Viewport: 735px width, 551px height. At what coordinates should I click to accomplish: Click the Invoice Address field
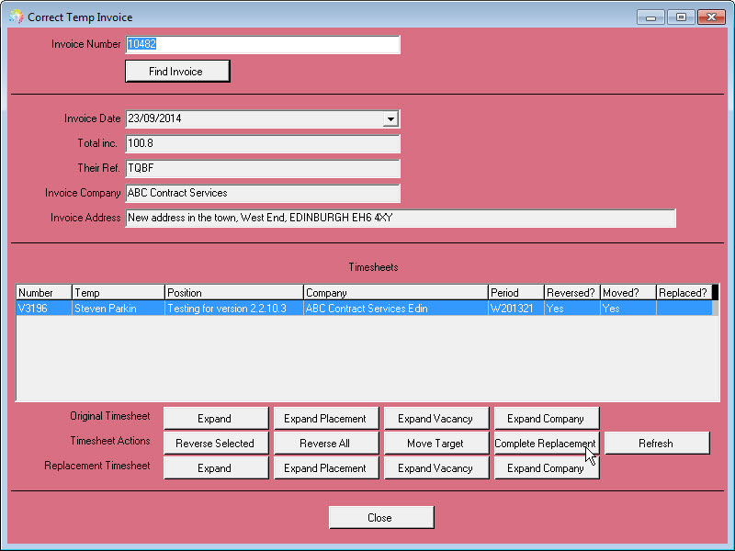tap(401, 218)
